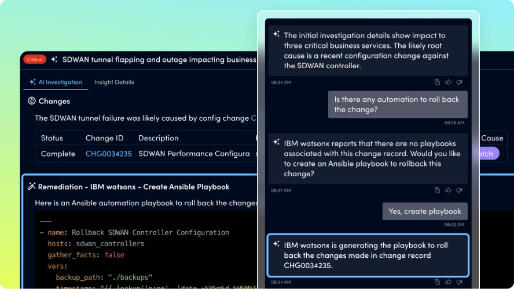
Task: Click the Remediation magic wand icon
Action: point(31,187)
